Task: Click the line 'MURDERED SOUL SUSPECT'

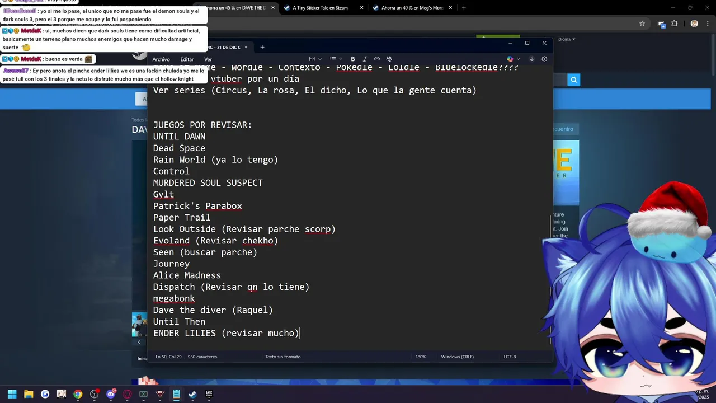Action: pyautogui.click(x=208, y=183)
